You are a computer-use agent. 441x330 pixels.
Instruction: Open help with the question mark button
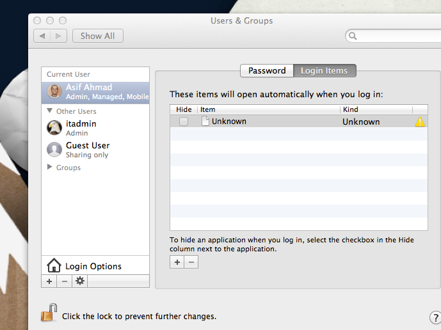435,318
